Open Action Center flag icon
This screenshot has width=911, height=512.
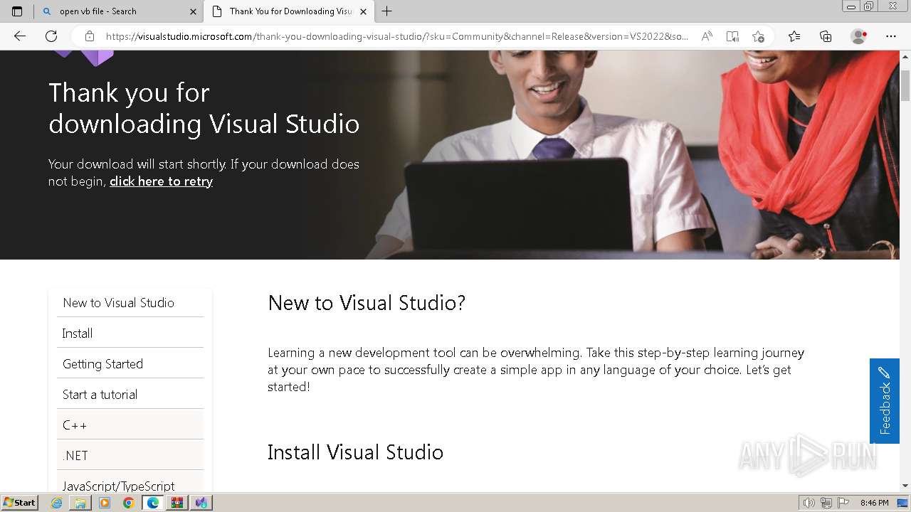[x=843, y=503]
